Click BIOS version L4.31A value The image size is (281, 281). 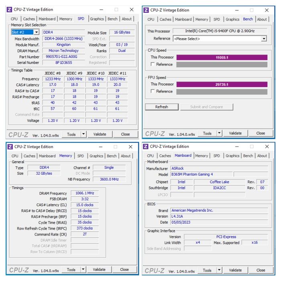pyautogui.click(x=219, y=216)
